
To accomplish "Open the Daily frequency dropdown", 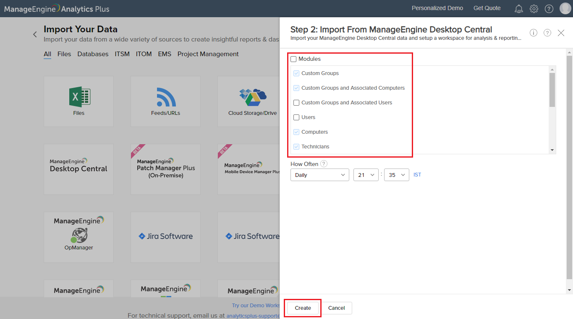I will coord(320,175).
